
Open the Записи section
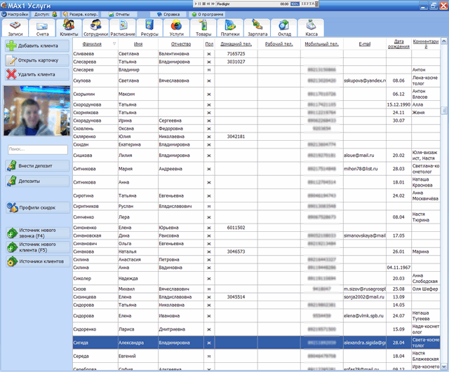click(x=15, y=28)
